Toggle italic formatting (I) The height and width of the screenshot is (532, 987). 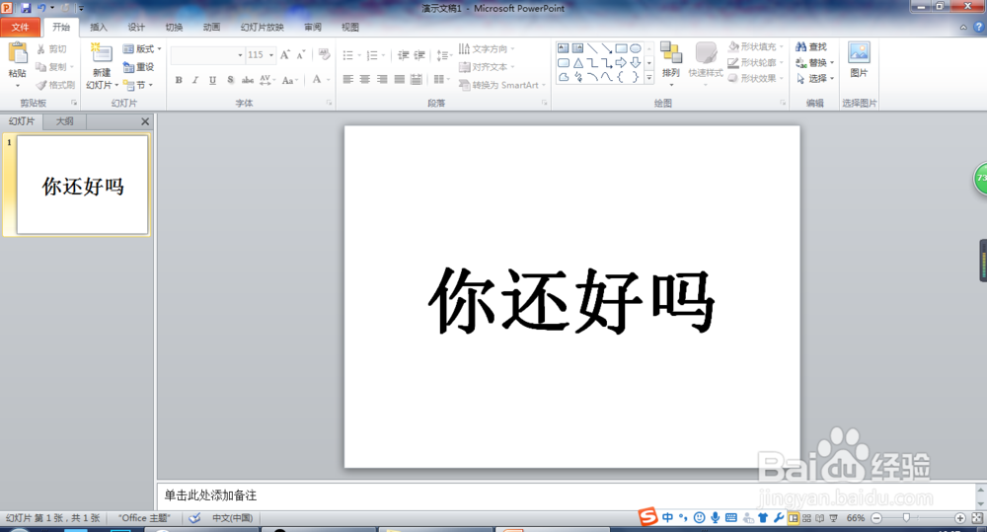point(195,80)
